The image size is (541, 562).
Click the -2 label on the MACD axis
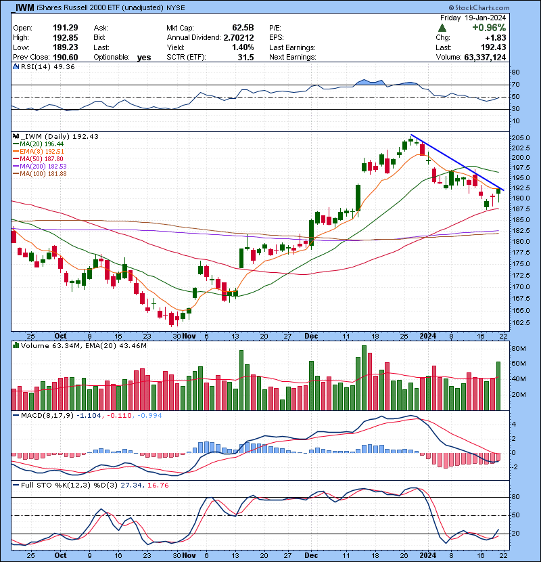coord(515,467)
